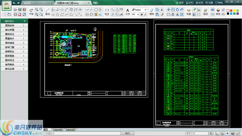Pick the polygon pentagon tool

(58, 14)
